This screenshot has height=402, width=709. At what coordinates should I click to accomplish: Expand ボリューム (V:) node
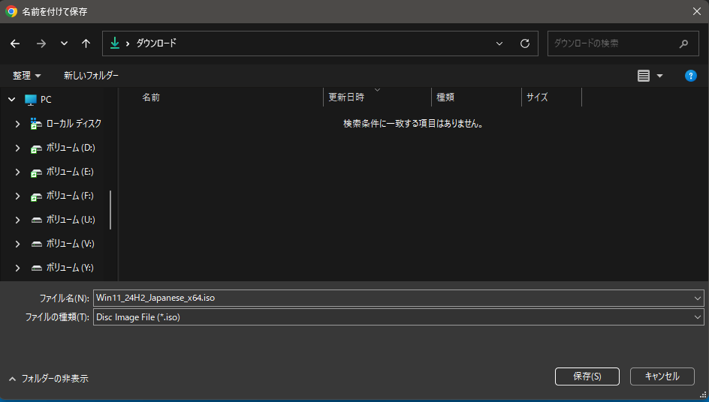point(17,244)
